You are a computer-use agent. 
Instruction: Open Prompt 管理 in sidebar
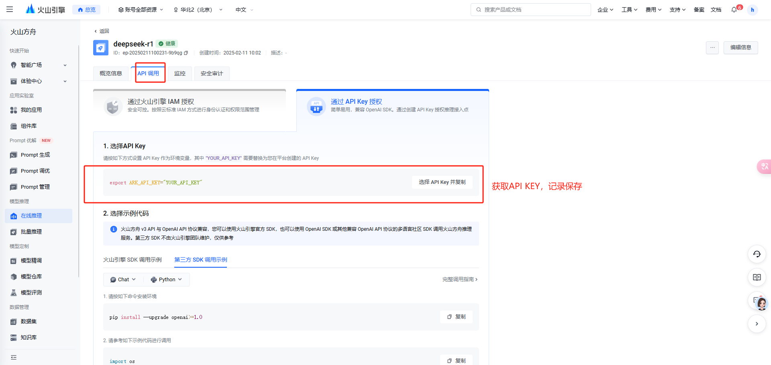pyautogui.click(x=39, y=187)
